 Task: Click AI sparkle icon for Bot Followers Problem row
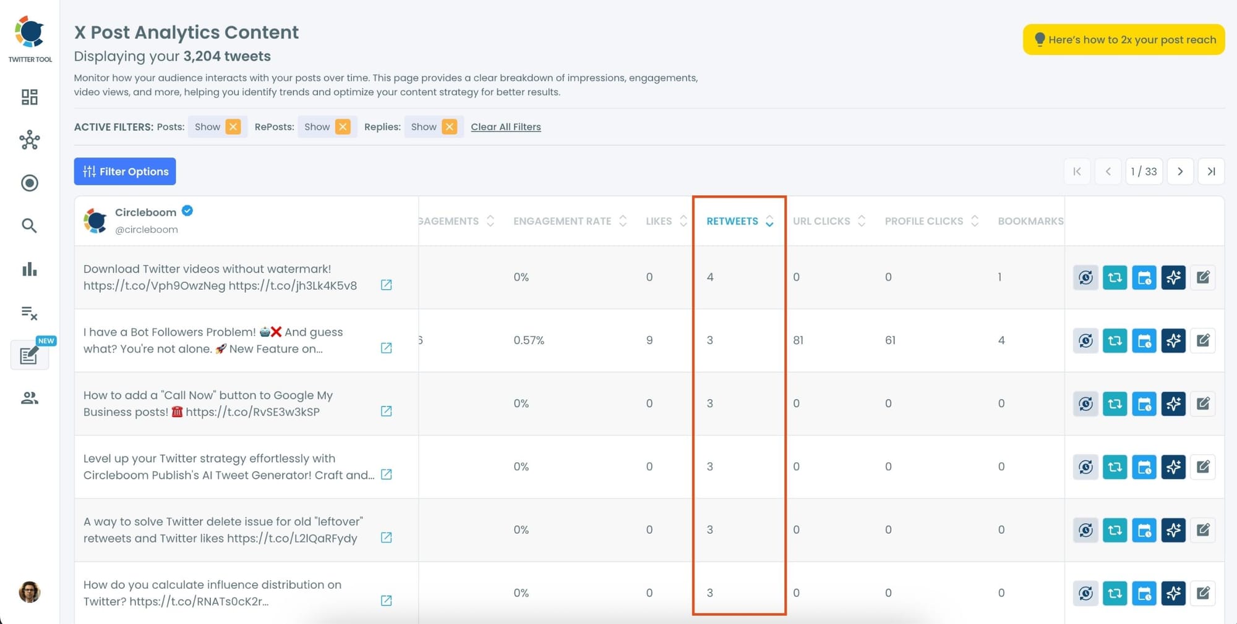(1173, 340)
